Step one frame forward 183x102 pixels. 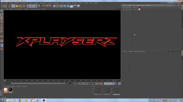tap(86, 84)
